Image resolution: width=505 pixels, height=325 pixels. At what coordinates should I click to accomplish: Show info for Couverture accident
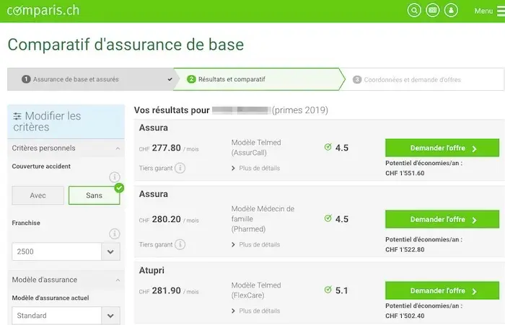(114, 177)
